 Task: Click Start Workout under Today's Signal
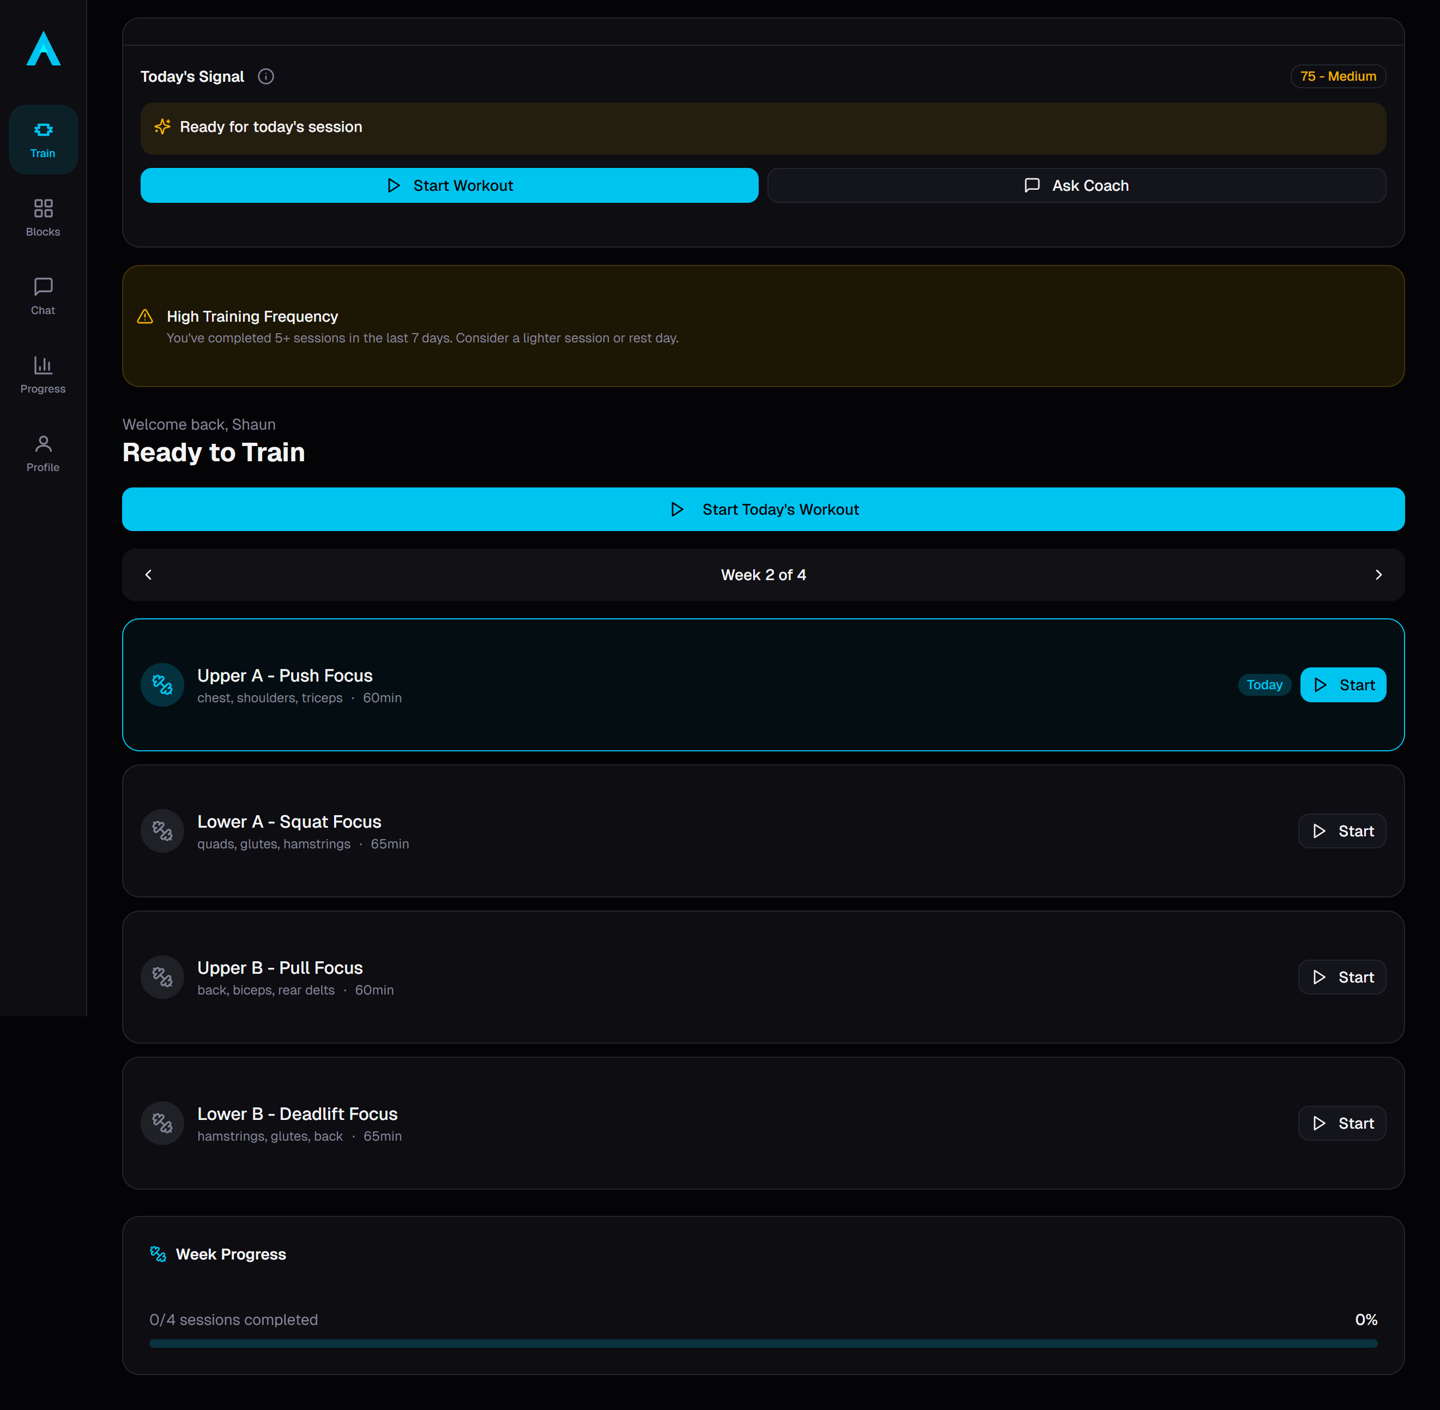(449, 185)
